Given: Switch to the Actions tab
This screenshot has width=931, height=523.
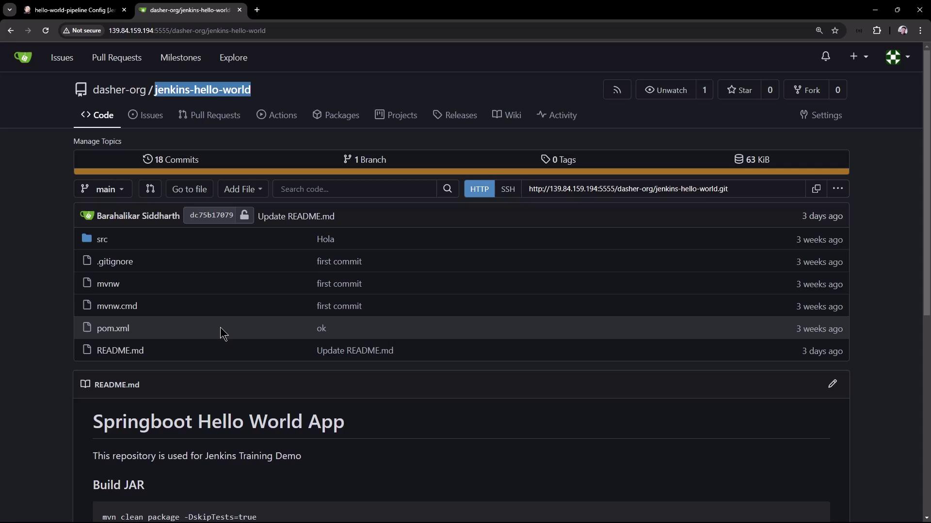Looking at the screenshot, I should (277, 115).
